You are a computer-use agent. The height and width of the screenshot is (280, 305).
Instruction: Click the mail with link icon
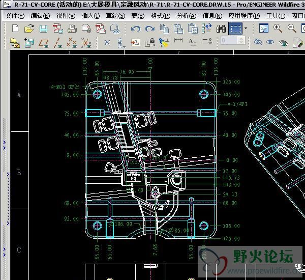point(115,29)
